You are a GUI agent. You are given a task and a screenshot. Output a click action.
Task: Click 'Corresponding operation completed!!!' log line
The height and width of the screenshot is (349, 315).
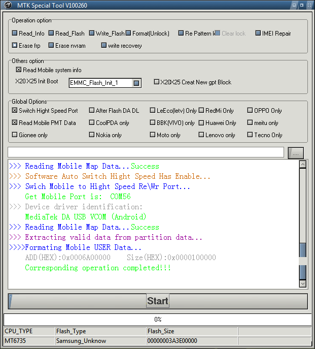click(98, 268)
